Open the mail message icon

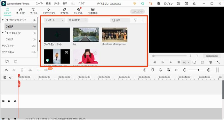point(186,4)
